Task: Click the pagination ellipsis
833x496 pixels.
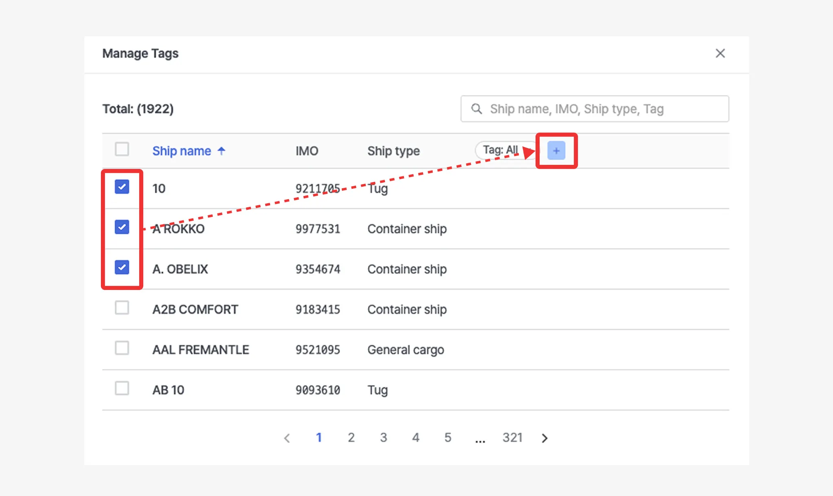Action: coord(480,439)
